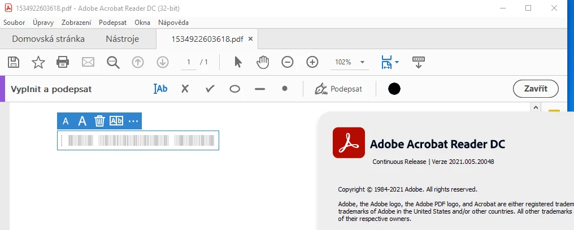The width and height of the screenshot is (574, 230).
Task: Click the fit-width page view icon
Action: tap(386, 62)
